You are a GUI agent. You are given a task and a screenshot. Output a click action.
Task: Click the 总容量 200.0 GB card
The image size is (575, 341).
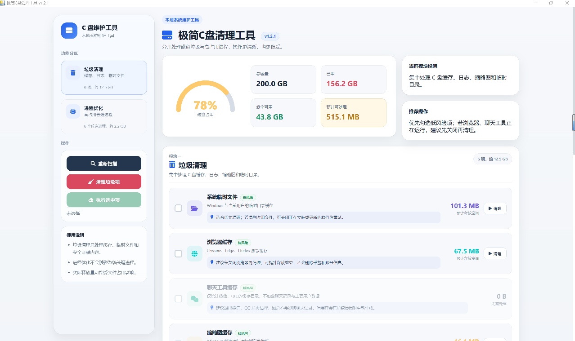pos(283,80)
